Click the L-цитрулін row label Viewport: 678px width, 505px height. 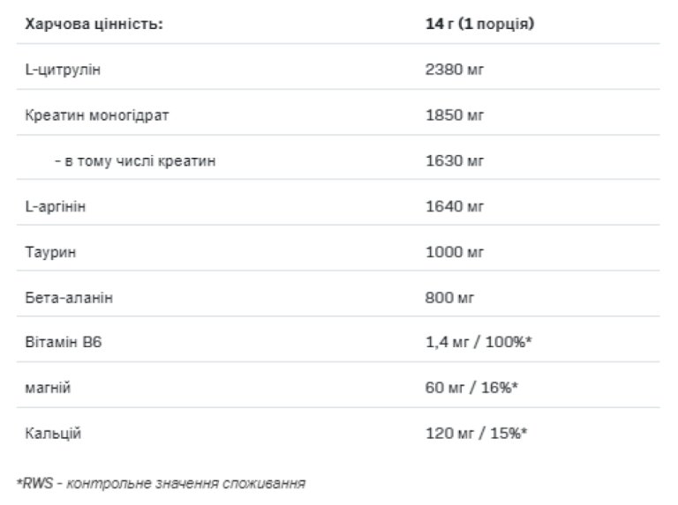click(x=63, y=69)
